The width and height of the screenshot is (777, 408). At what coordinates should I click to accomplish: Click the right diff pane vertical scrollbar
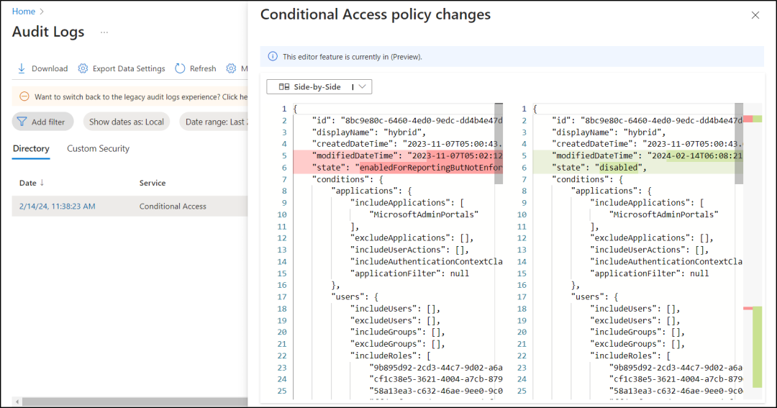739,144
